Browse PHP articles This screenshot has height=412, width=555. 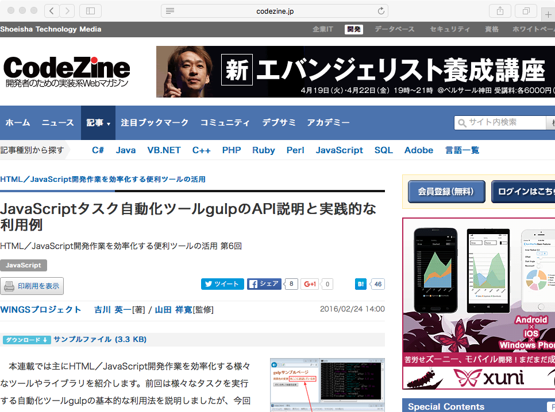point(232,150)
